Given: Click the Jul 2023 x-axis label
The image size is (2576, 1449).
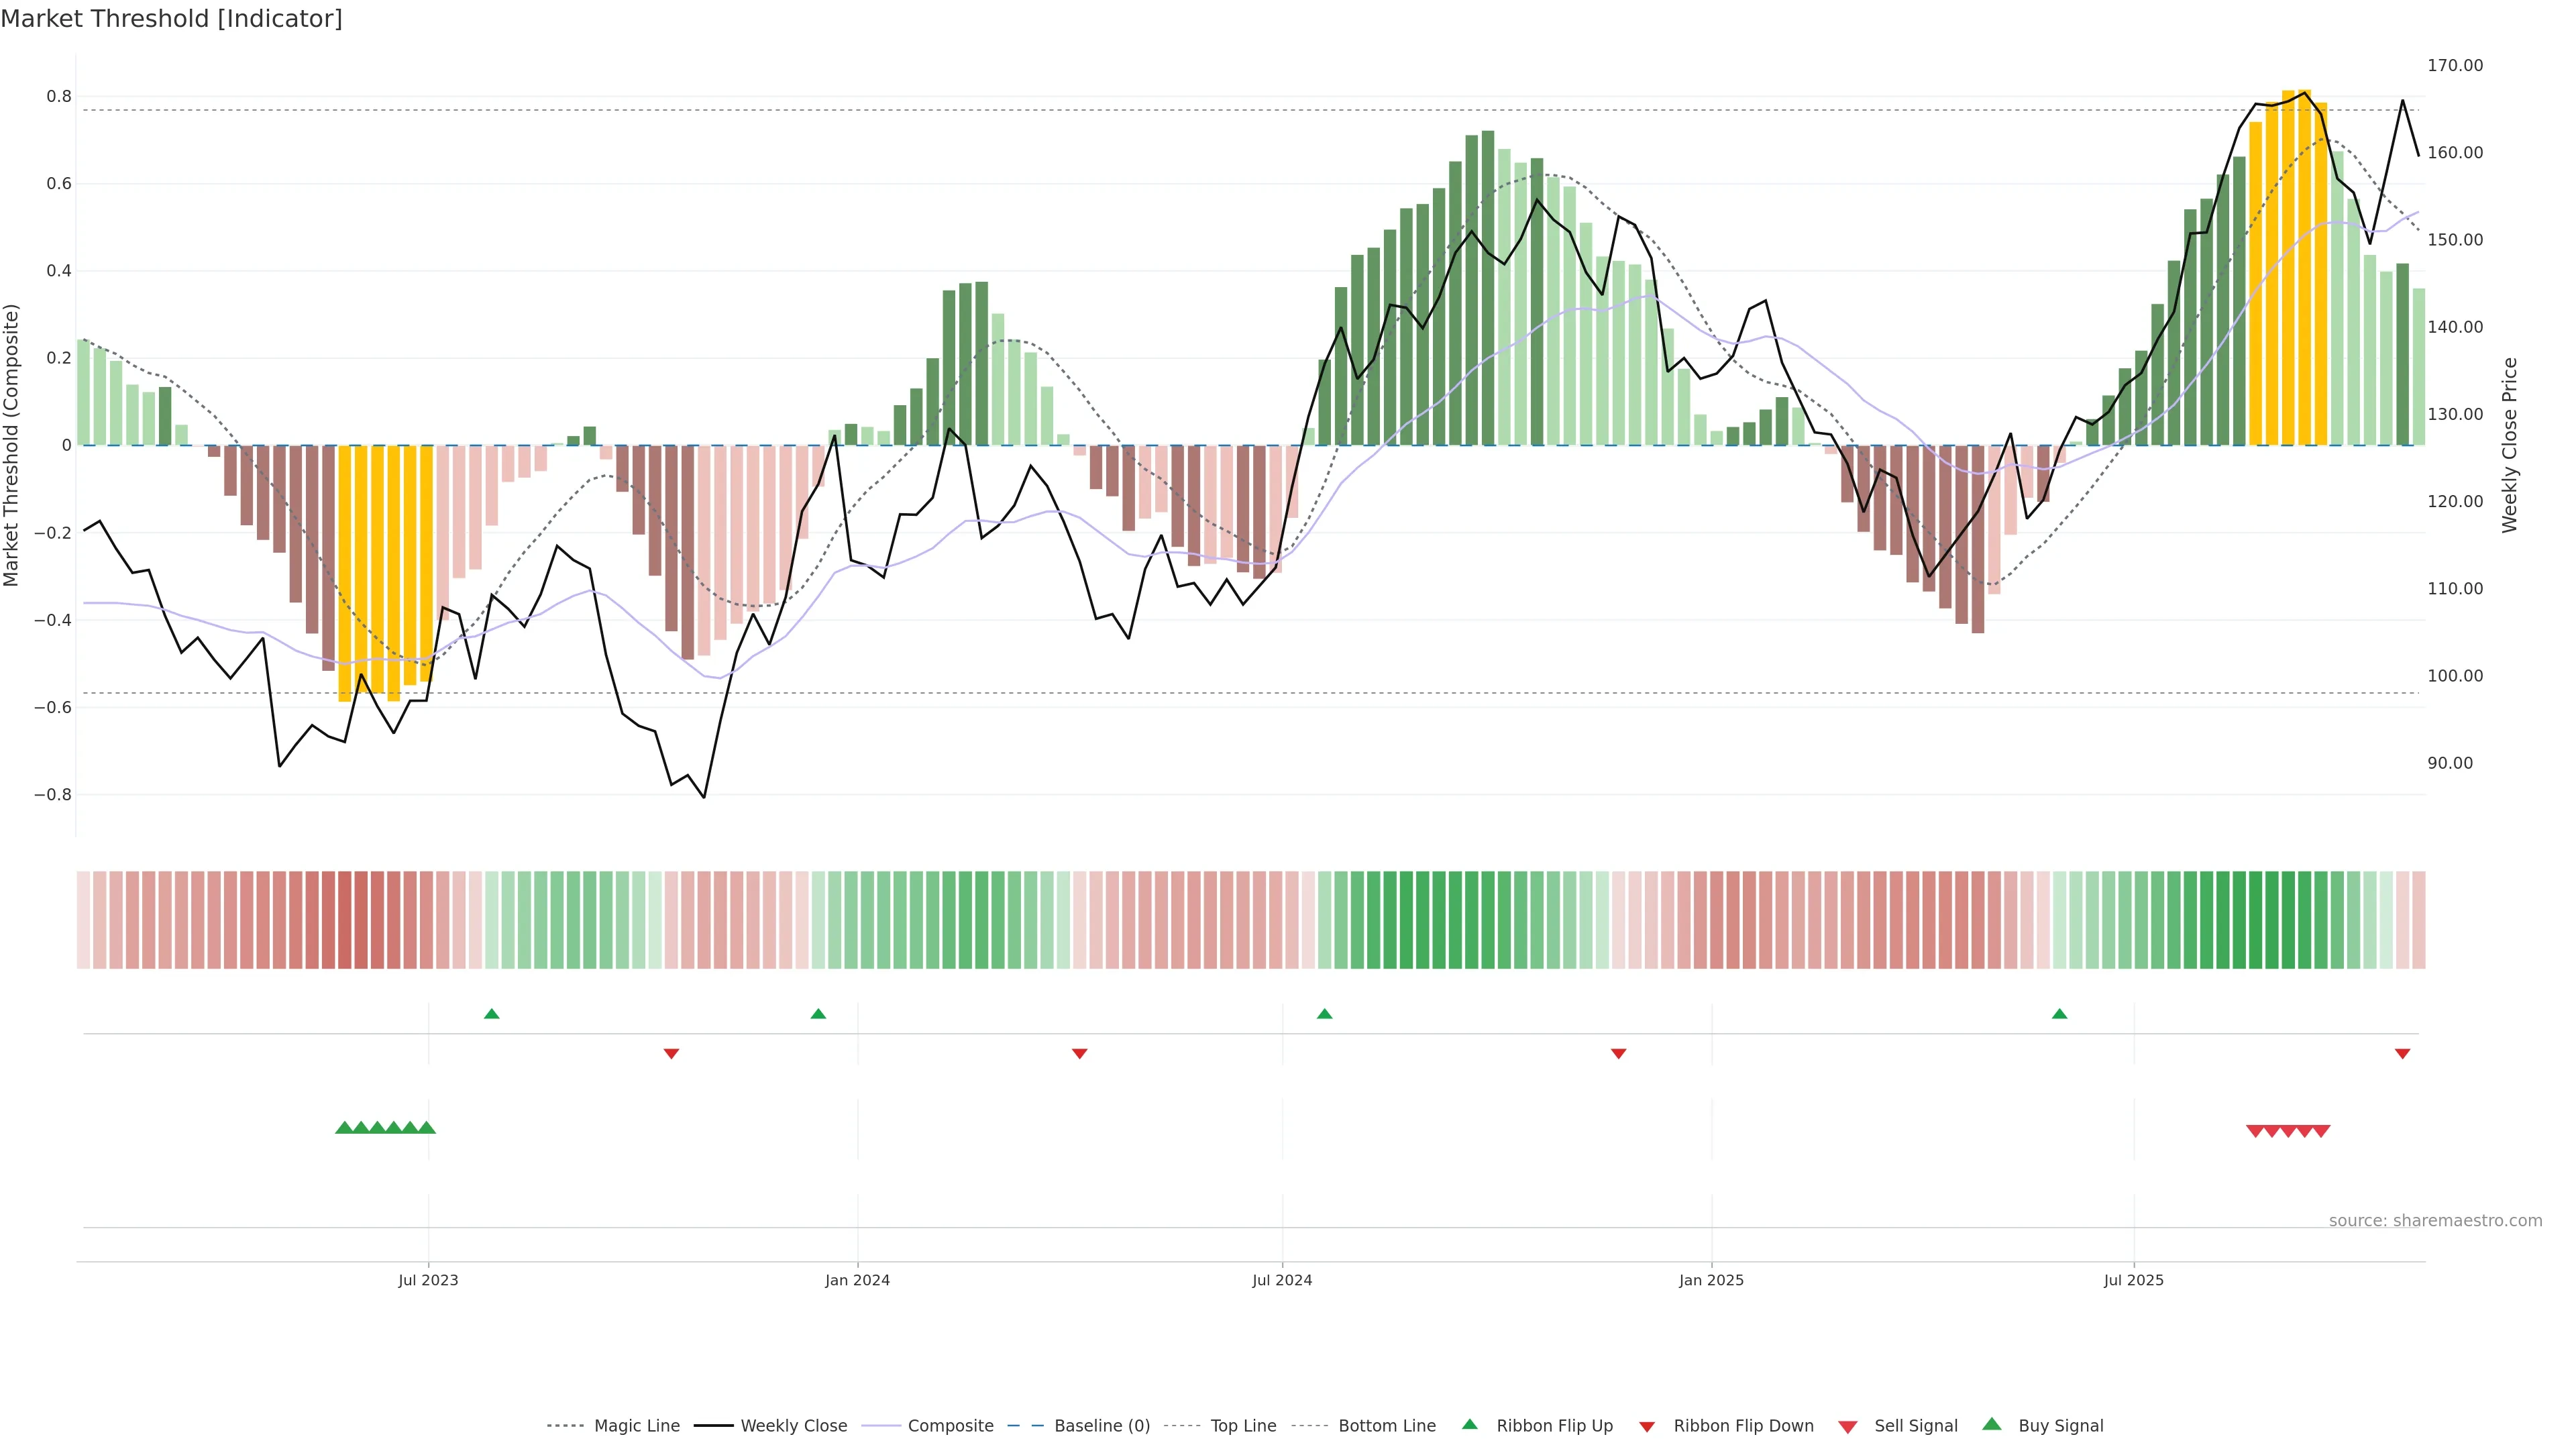Looking at the screenshot, I should point(428,1280).
